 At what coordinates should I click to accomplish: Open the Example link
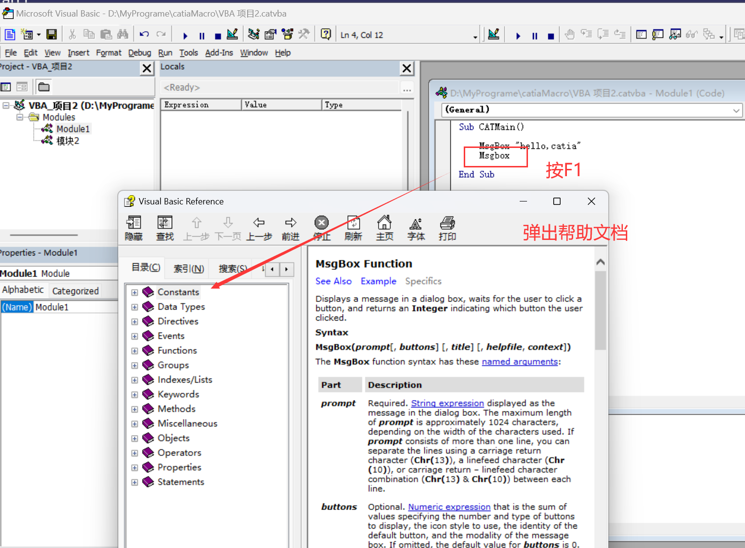(379, 281)
